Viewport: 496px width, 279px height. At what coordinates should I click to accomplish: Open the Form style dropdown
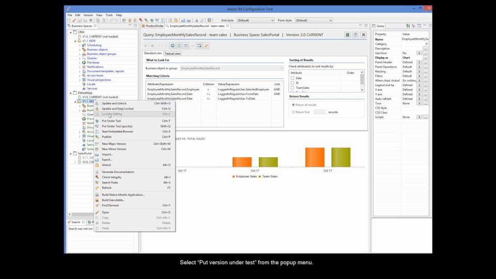click(x=314, y=20)
